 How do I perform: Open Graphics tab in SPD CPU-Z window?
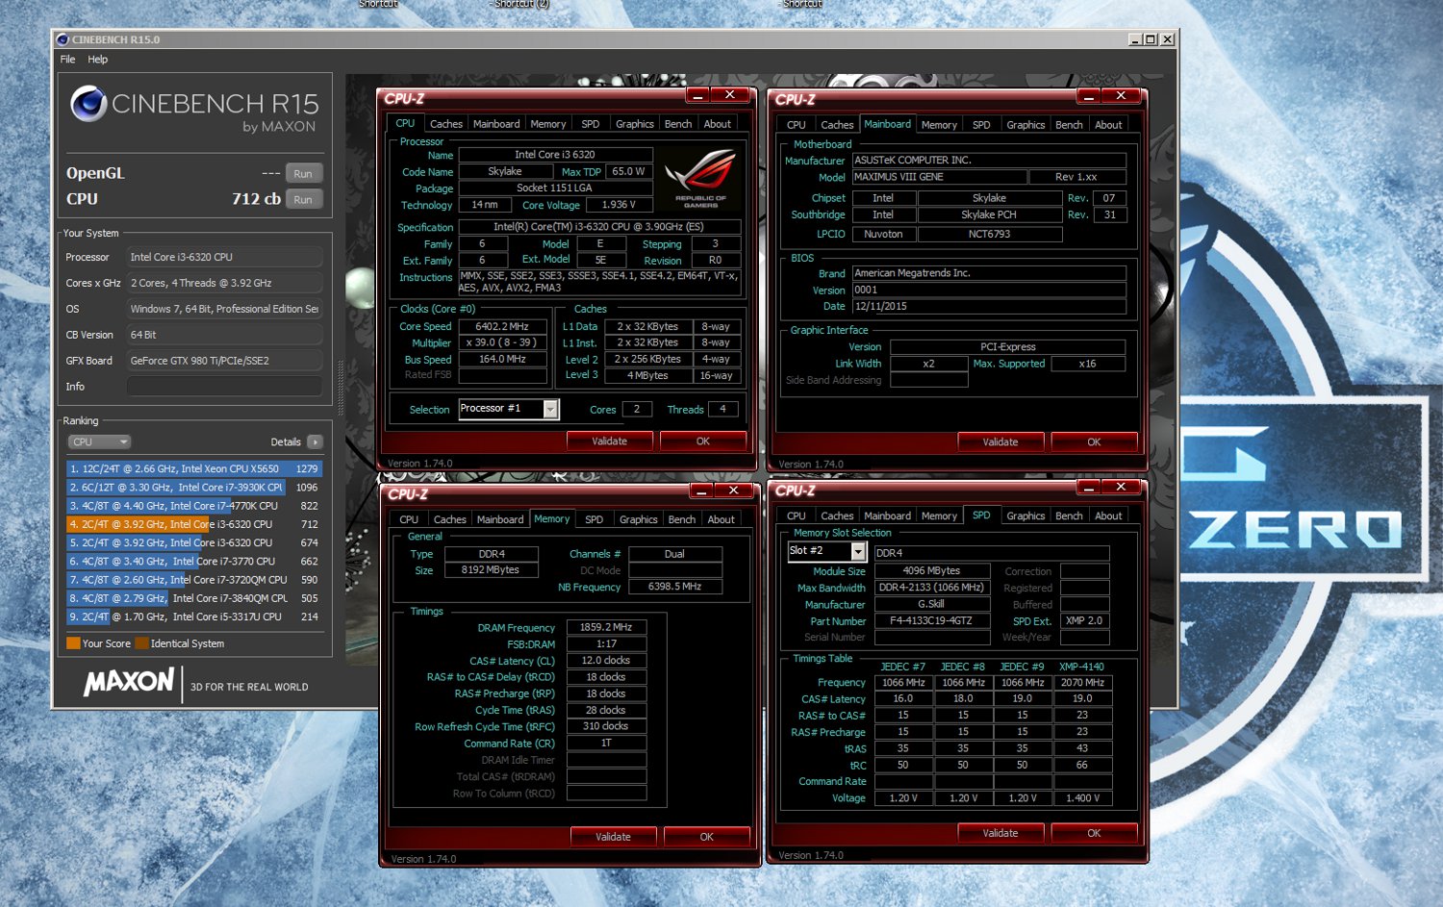coord(1025,516)
